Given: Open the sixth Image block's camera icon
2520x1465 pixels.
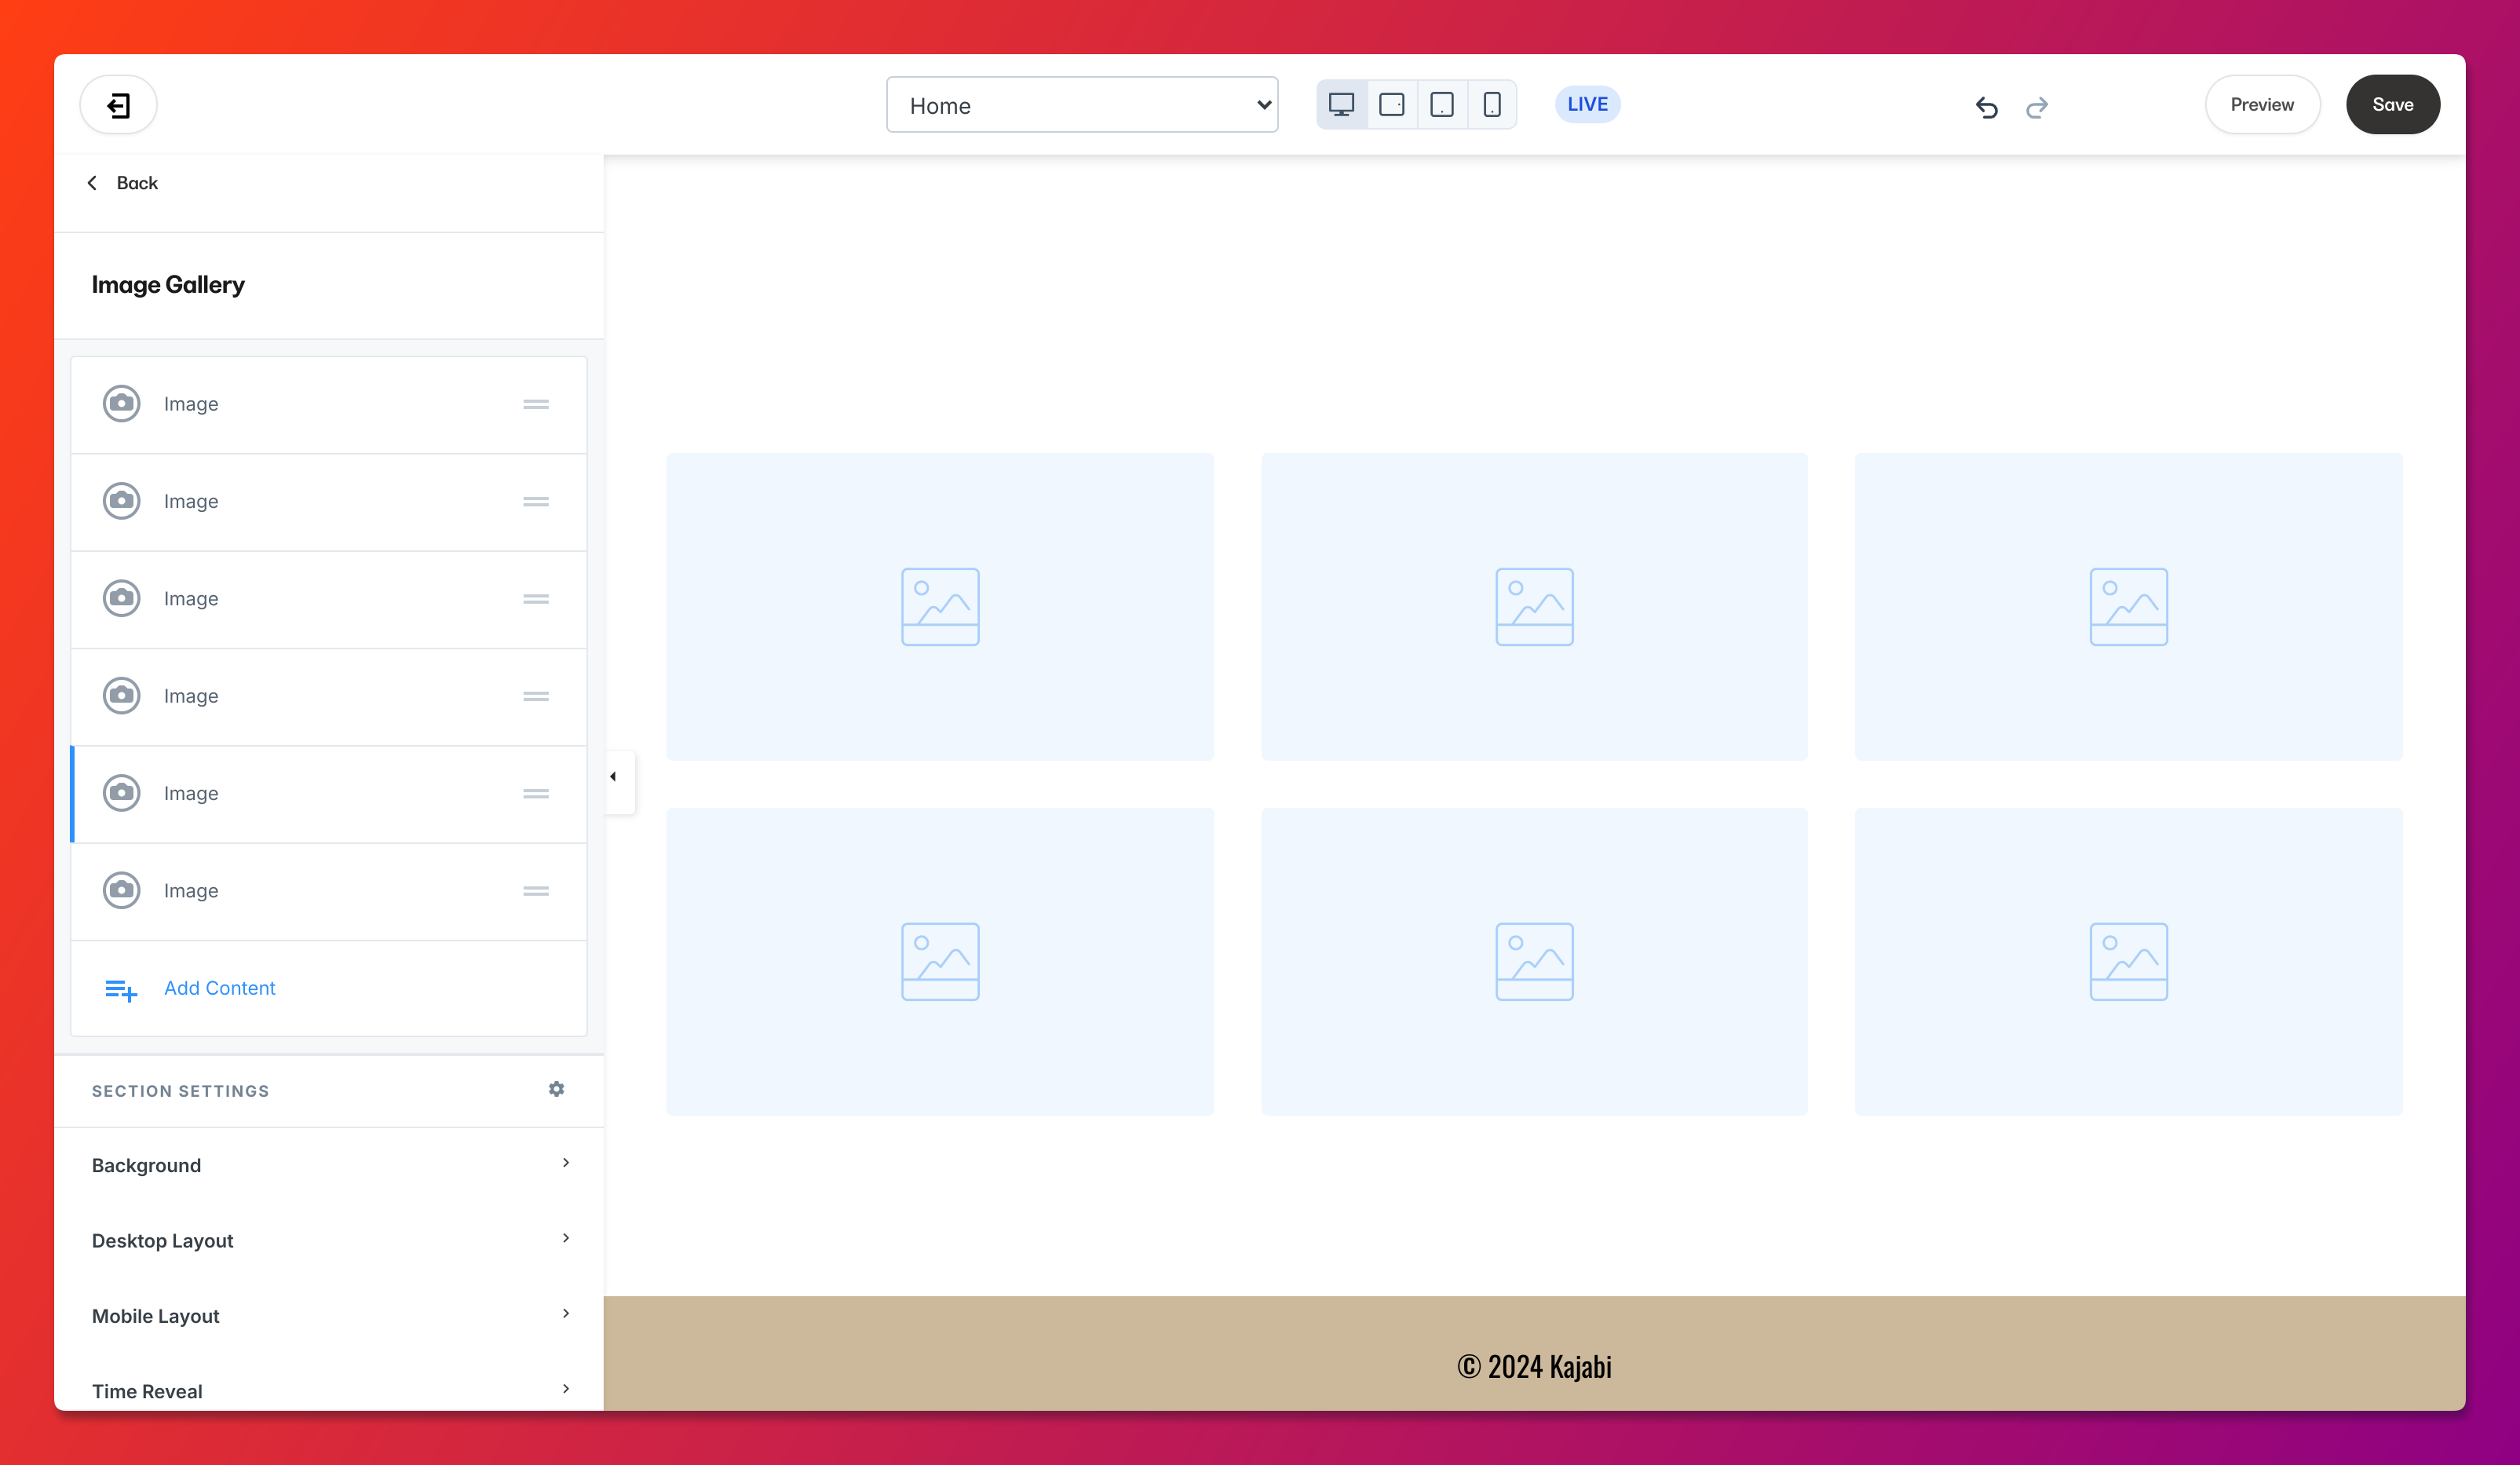Looking at the screenshot, I should [x=122, y=890].
